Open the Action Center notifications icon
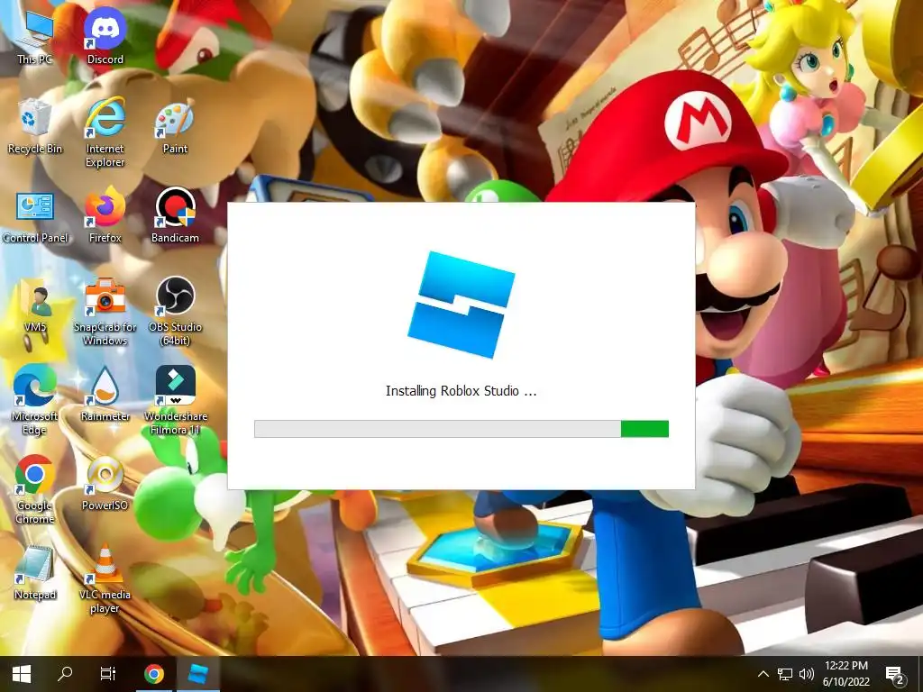The height and width of the screenshot is (692, 923). pos(895,675)
